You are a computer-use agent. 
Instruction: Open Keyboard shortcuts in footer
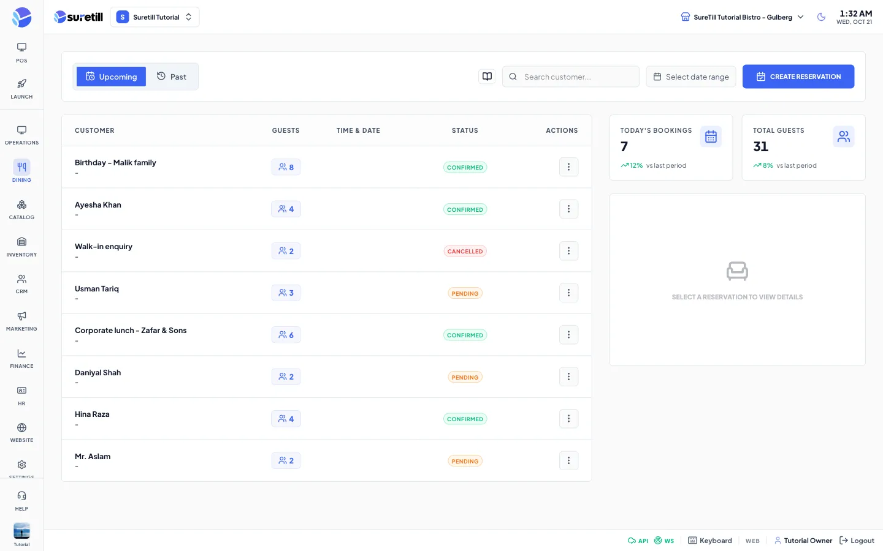[x=710, y=541]
